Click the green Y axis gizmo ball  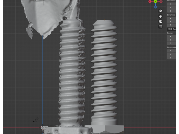pos(155,1)
